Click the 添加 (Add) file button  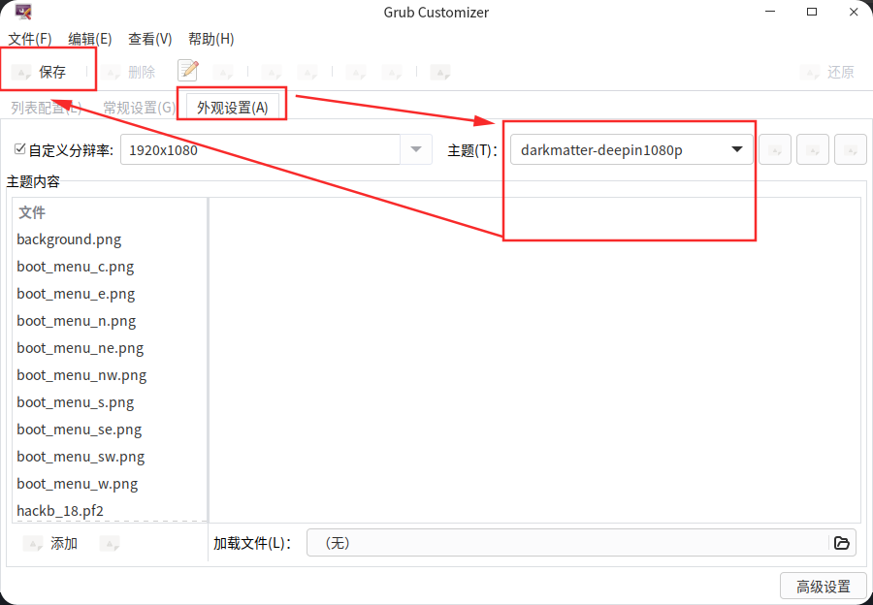pyautogui.click(x=50, y=543)
